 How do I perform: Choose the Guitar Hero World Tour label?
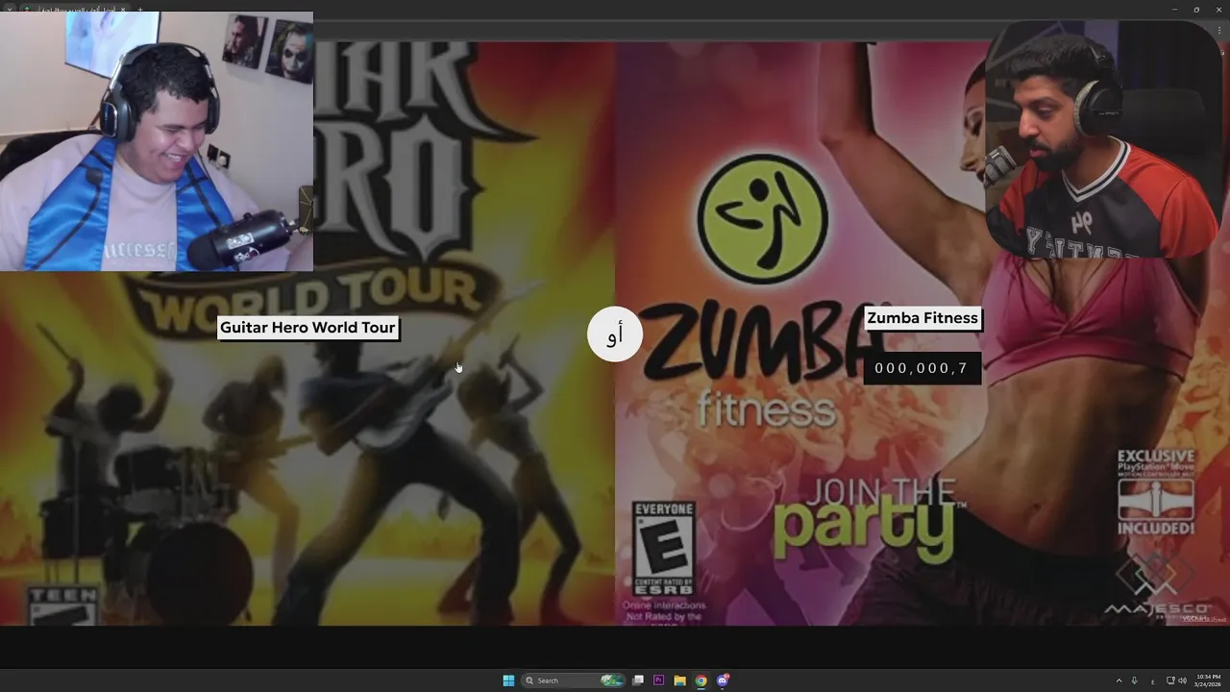click(307, 328)
